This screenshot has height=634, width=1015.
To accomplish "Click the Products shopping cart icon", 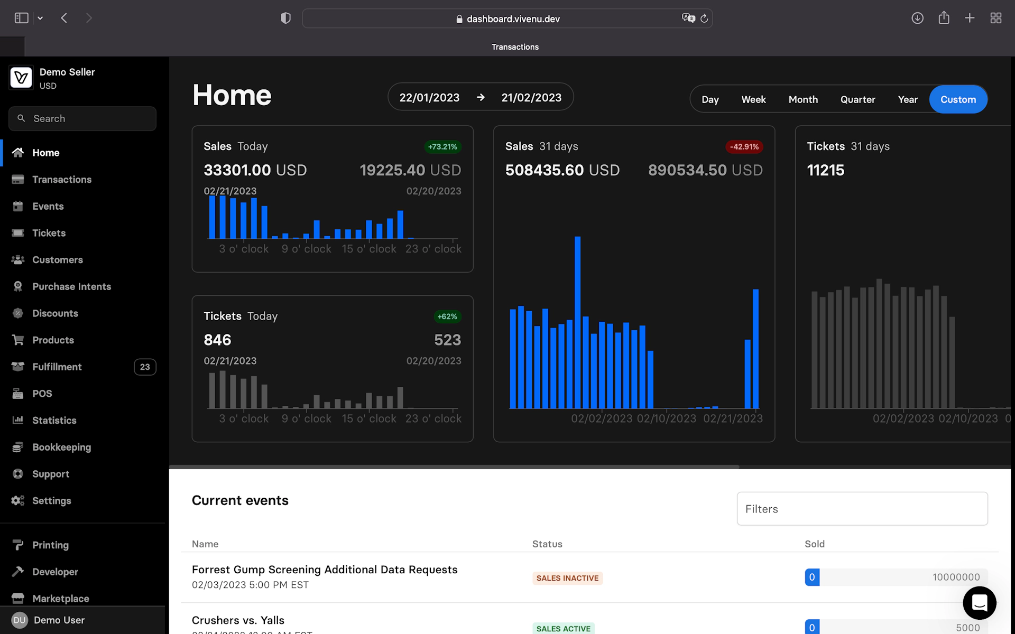I will tap(18, 340).
